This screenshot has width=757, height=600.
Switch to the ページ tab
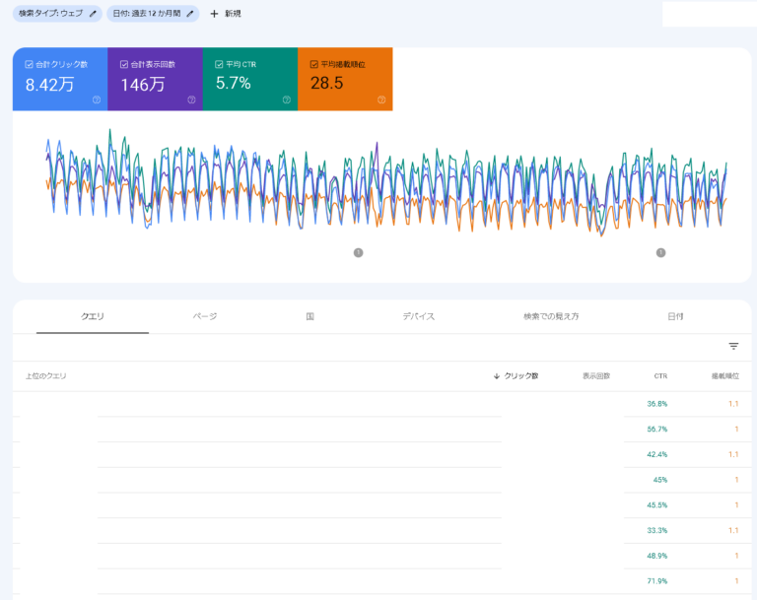tap(205, 316)
